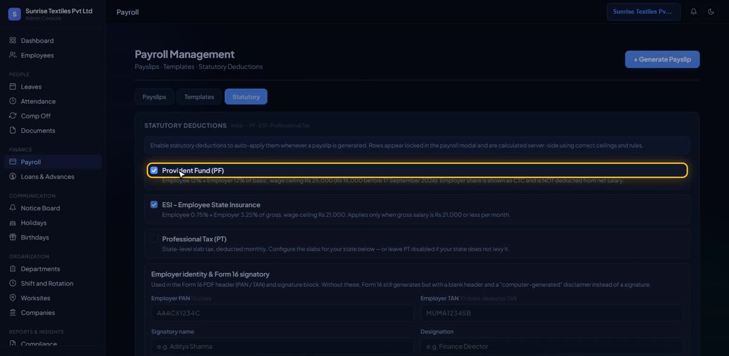
Task: Click the Attendance clock icon
Action: 13,101
